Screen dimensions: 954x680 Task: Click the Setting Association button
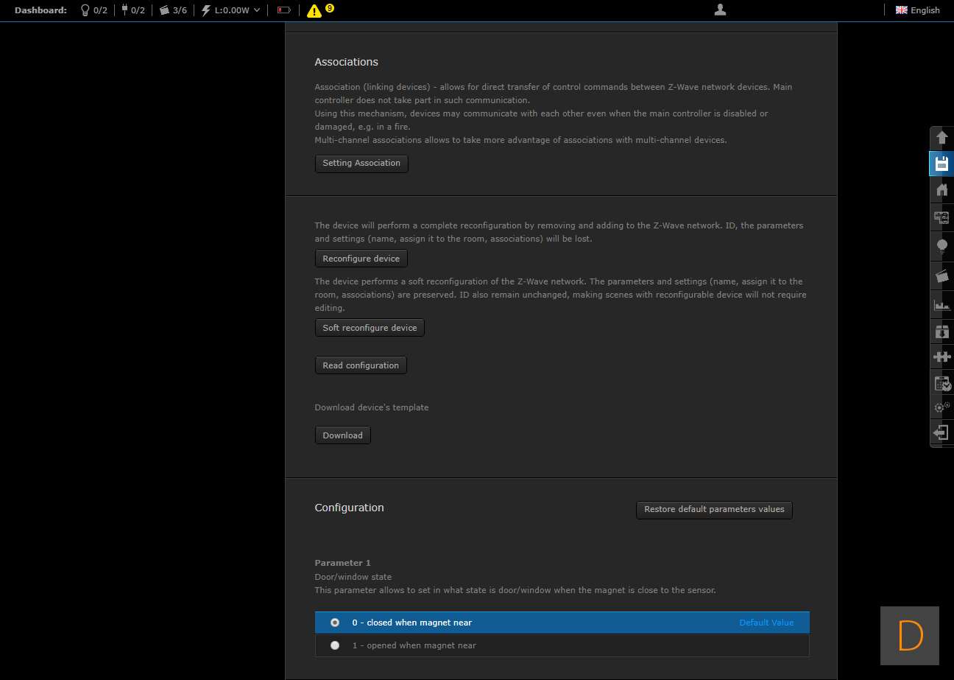(361, 164)
